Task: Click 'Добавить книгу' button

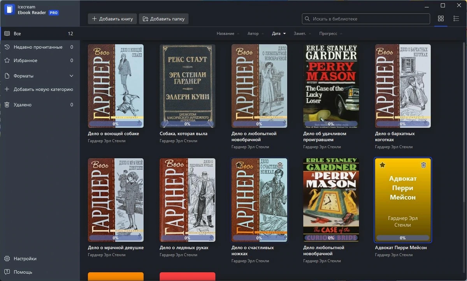Action: point(112,19)
